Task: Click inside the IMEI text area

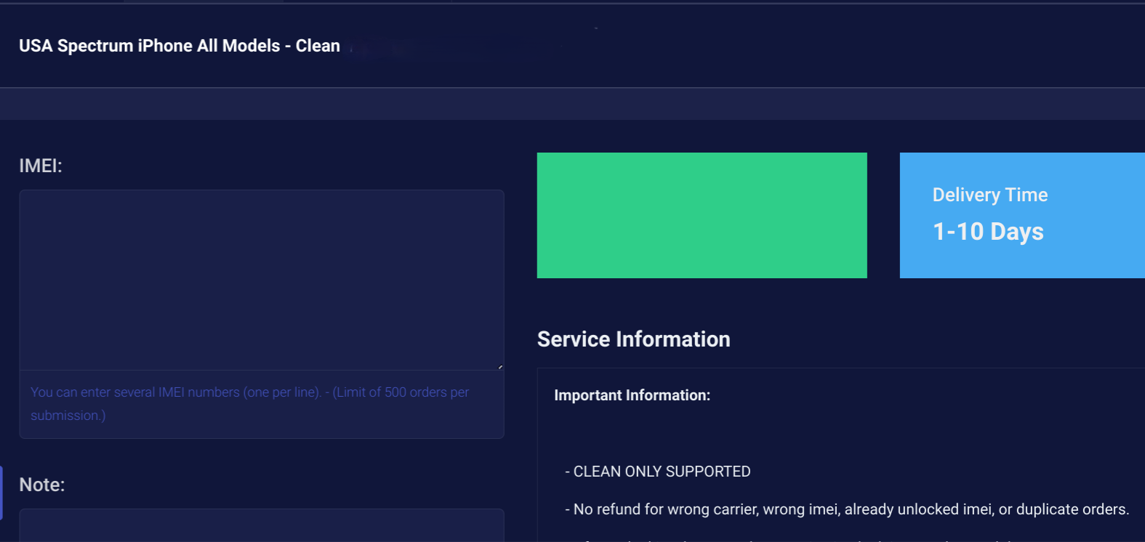Action: [262, 280]
